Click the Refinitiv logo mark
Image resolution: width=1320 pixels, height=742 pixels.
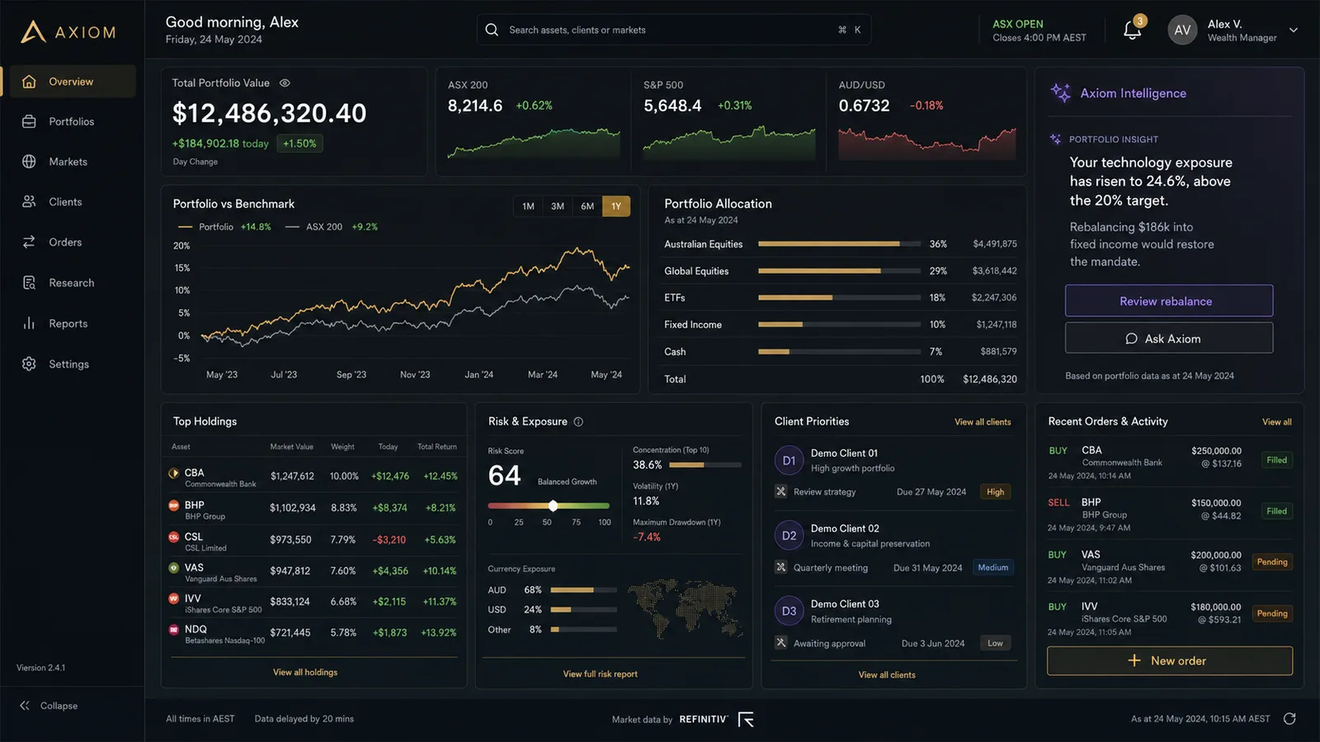[746, 720]
